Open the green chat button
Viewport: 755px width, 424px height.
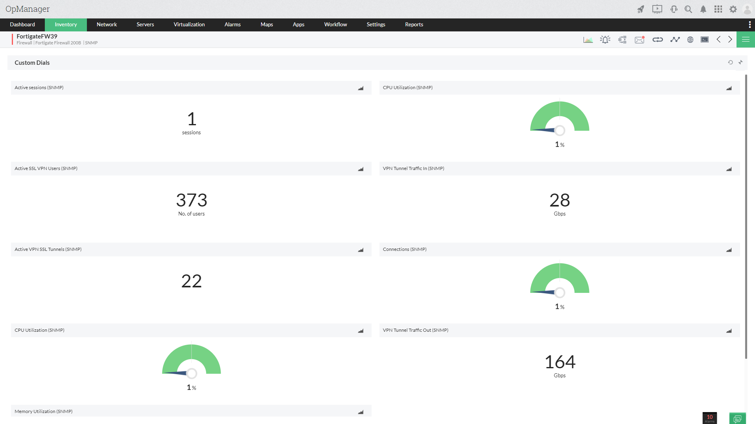737,418
